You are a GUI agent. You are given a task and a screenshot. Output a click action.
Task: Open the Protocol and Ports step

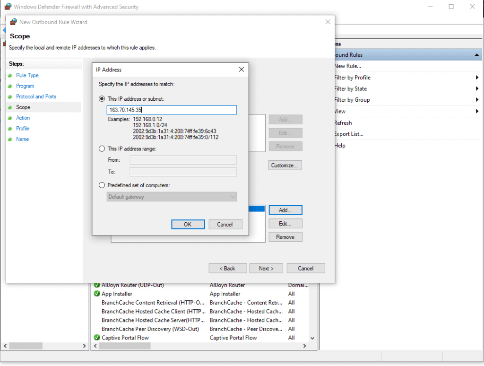(x=36, y=96)
